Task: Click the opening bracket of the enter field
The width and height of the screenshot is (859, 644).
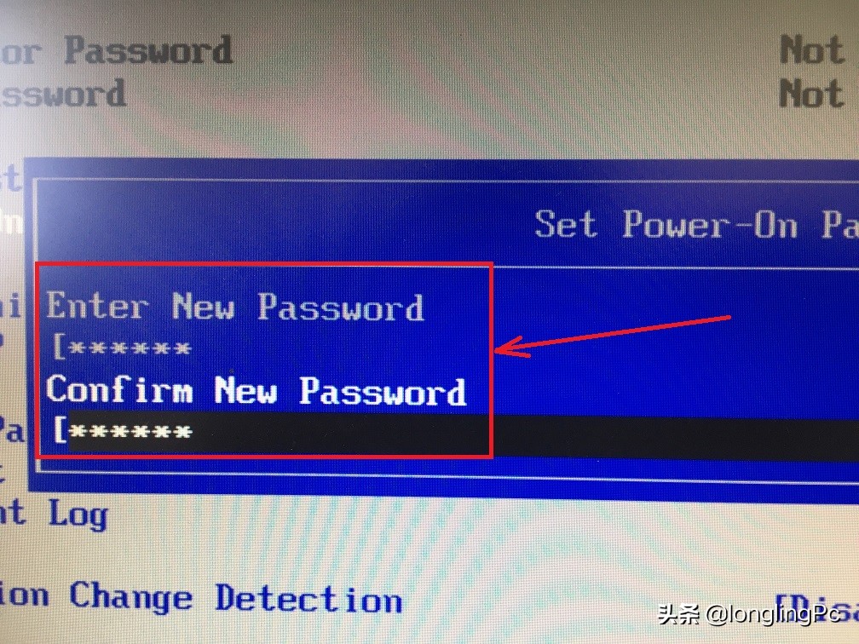Action: point(58,347)
